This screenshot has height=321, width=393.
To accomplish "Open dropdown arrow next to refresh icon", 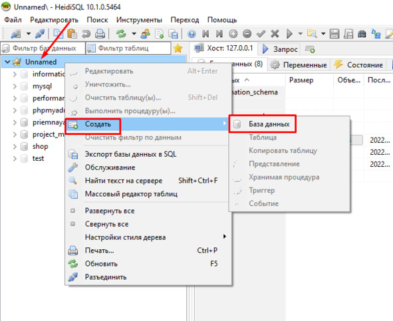I will [134, 34].
